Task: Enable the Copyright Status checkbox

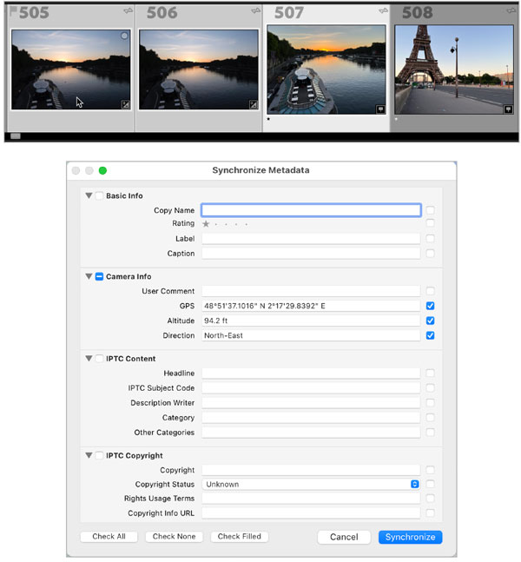Action: click(431, 484)
